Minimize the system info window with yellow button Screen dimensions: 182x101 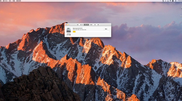(68, 25)
